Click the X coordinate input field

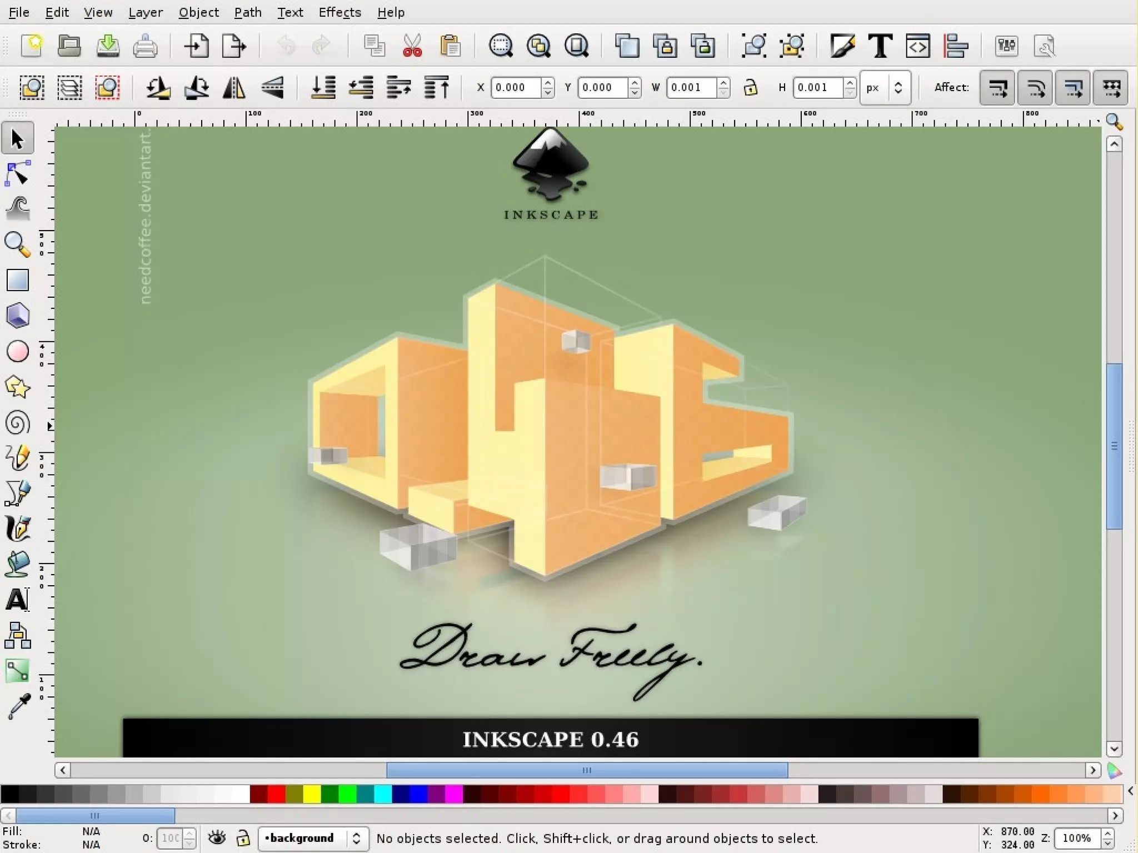pos(515,88)
